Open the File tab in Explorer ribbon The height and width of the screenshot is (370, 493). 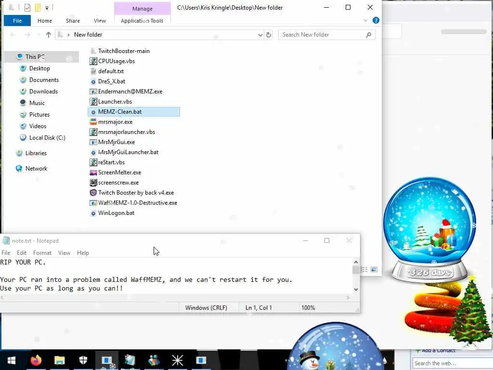tap(17, 21)
